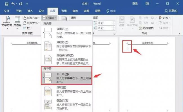
Task: Open the paragraph dialog launcher
Action: tap(114, 34)
